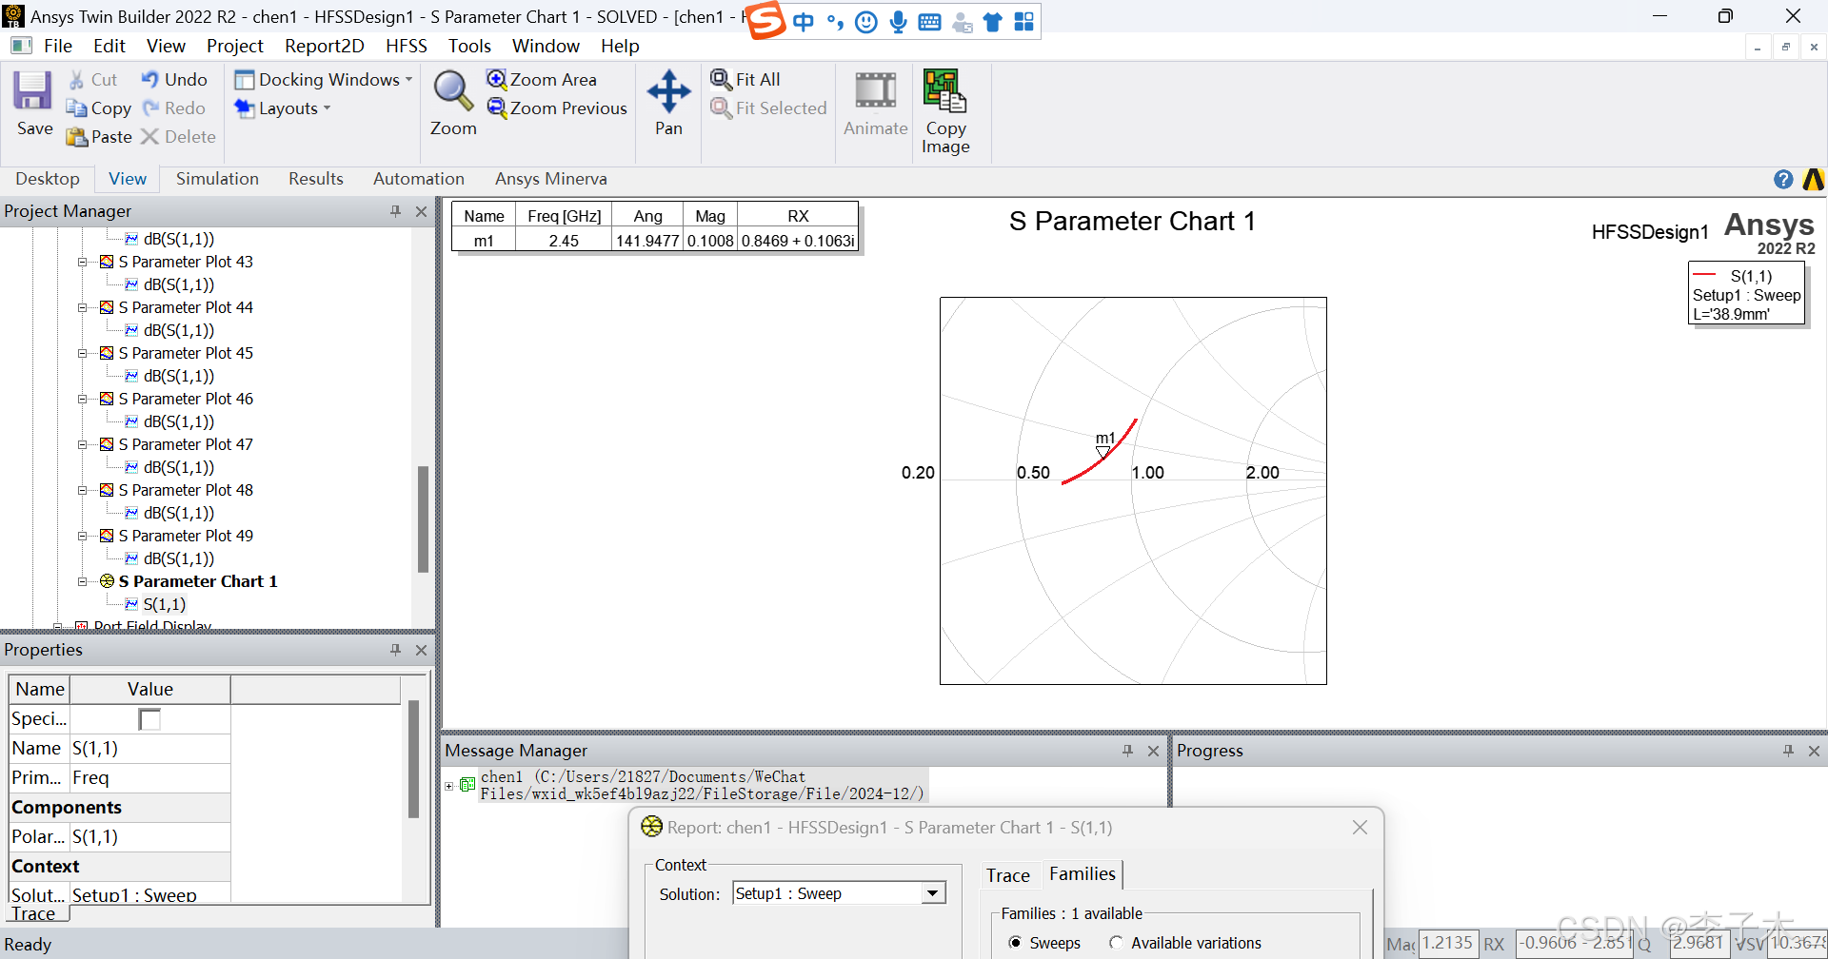Screen dimensions: 1828x959
Task: Click the m1 marker on Smith chart
Action: point(1103,451)
